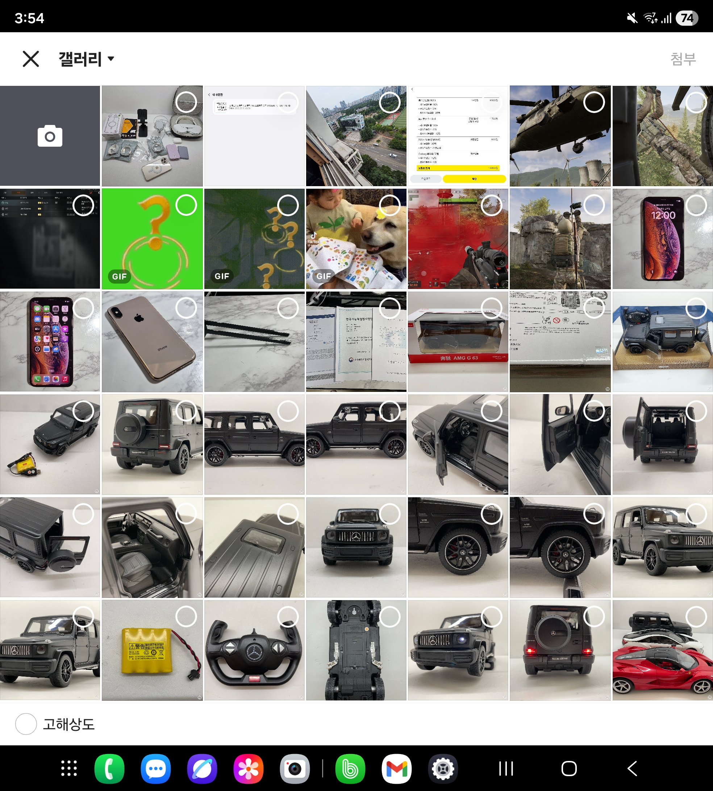Image resolution: width=713 pixels, height=791 pixels.
Task: Open the apps grid drawer
Action: [69, 769]
